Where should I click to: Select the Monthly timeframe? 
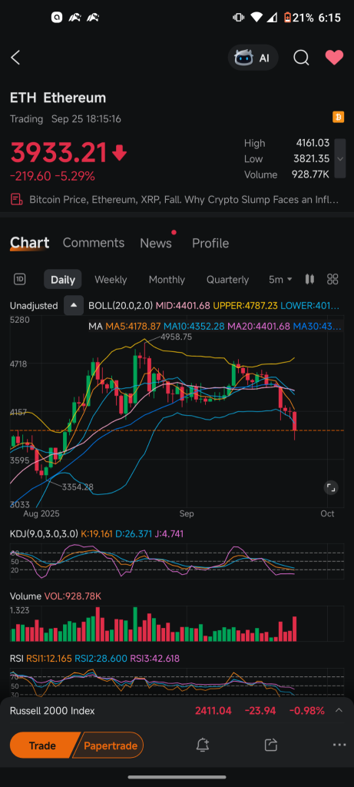pyautogui.click(x=167, y=280)
